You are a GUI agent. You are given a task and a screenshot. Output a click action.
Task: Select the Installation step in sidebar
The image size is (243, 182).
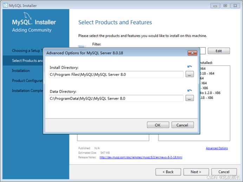point(21,70)
